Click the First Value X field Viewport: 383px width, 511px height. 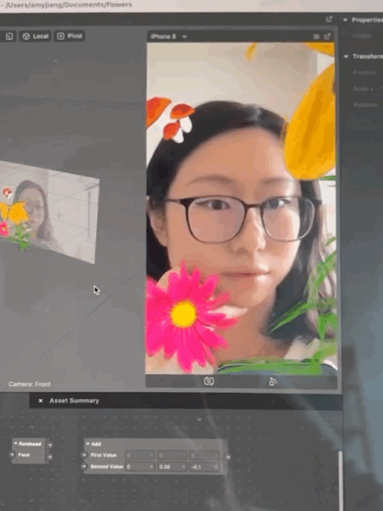(x=140, y=455)
